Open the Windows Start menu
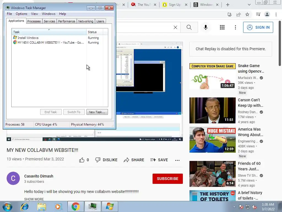This screenshot has width=282, height=212. 7,206
